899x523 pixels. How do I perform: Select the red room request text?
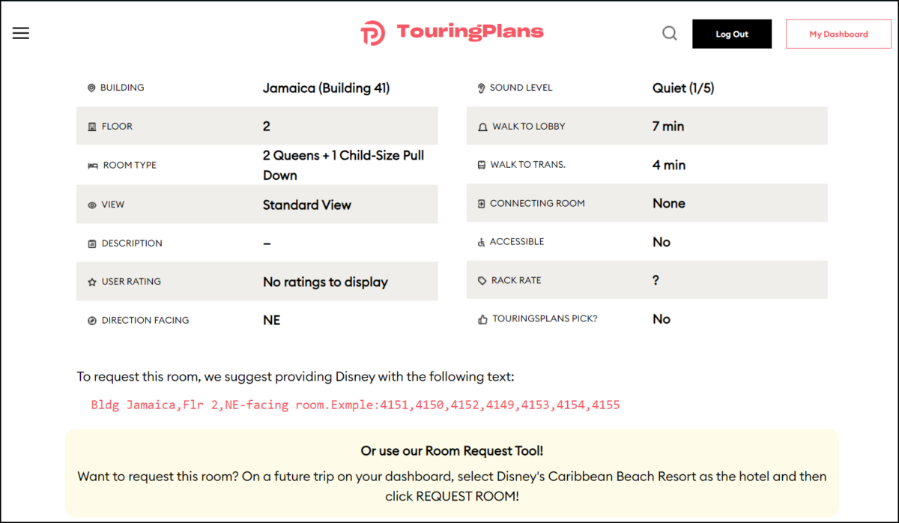357,405
